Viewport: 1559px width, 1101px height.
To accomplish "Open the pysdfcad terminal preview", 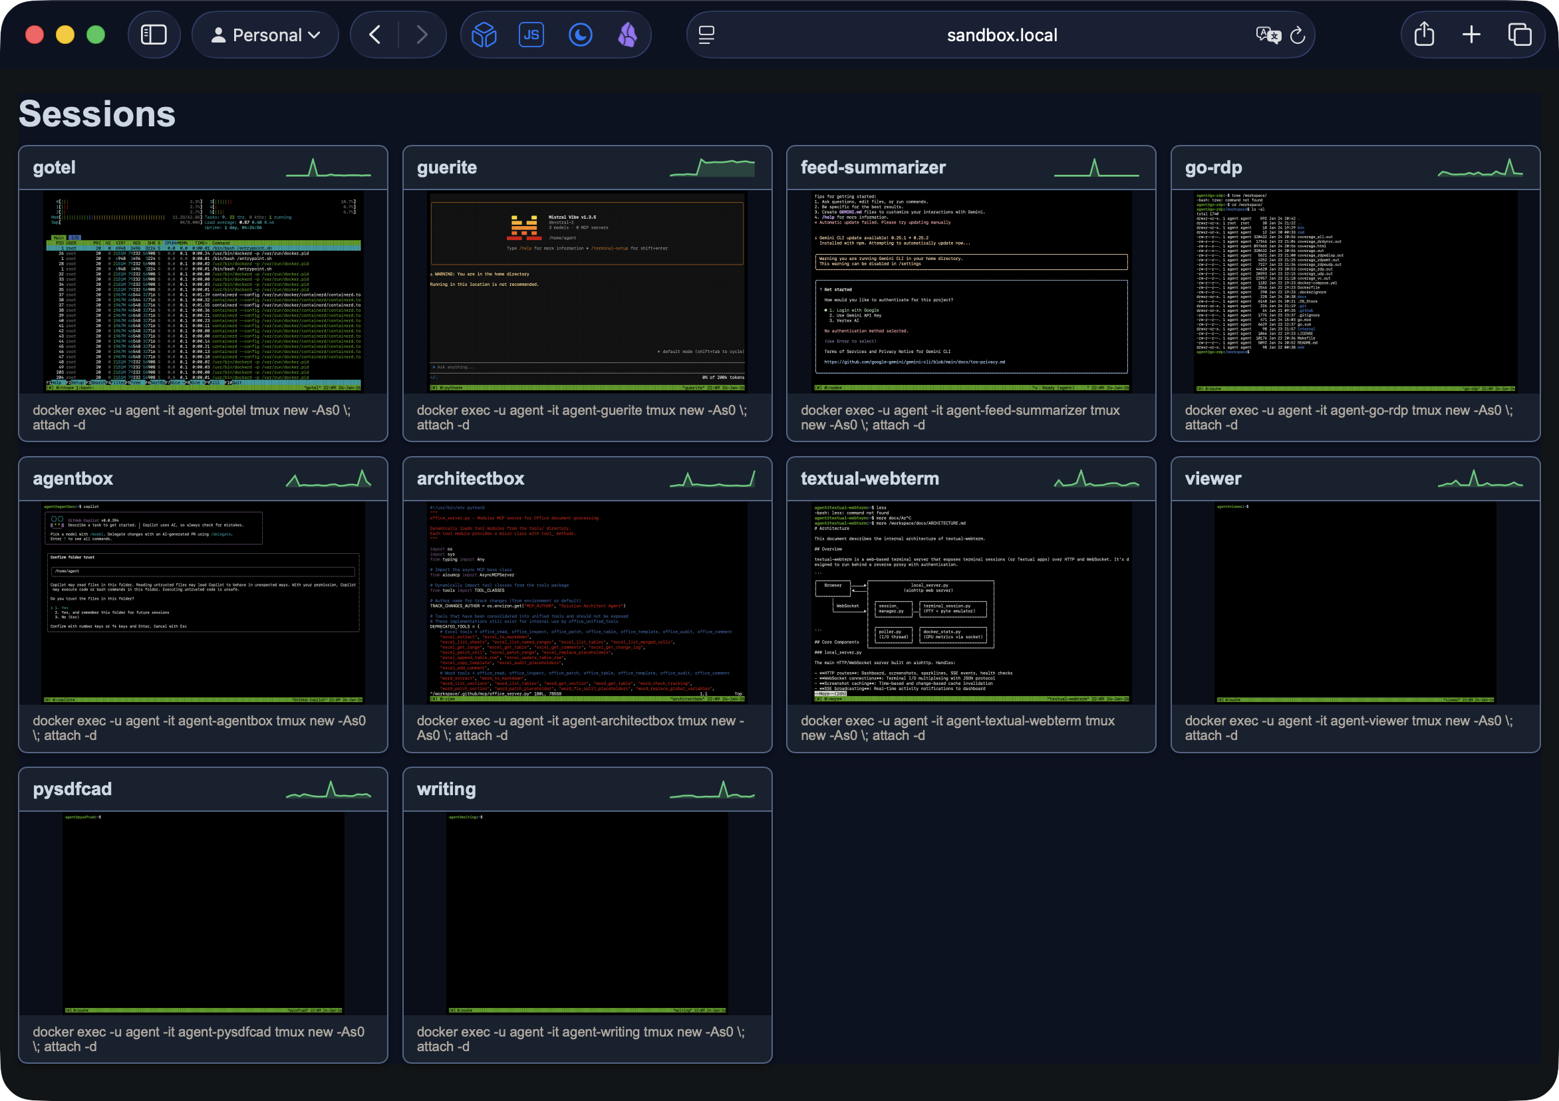I will tap(203, 914).
